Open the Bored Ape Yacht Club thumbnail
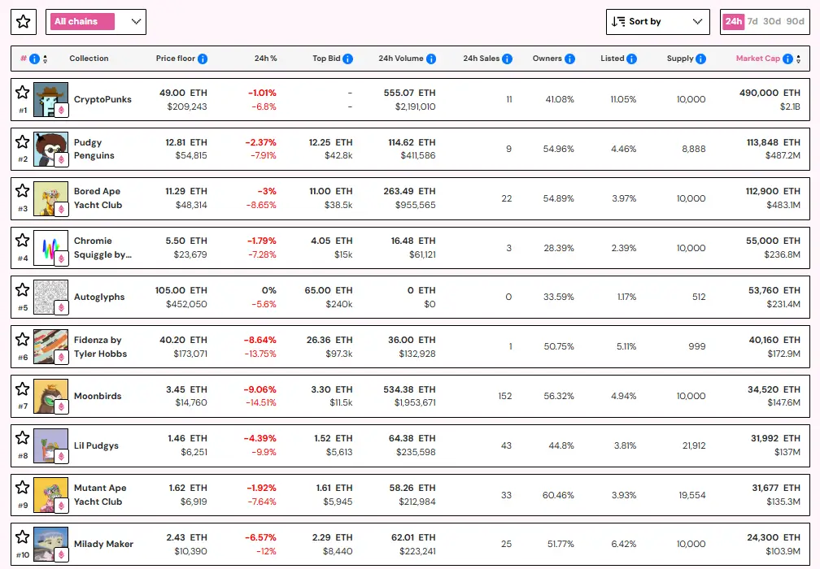The width and height of the screenshot is (820, 569). 50,198
